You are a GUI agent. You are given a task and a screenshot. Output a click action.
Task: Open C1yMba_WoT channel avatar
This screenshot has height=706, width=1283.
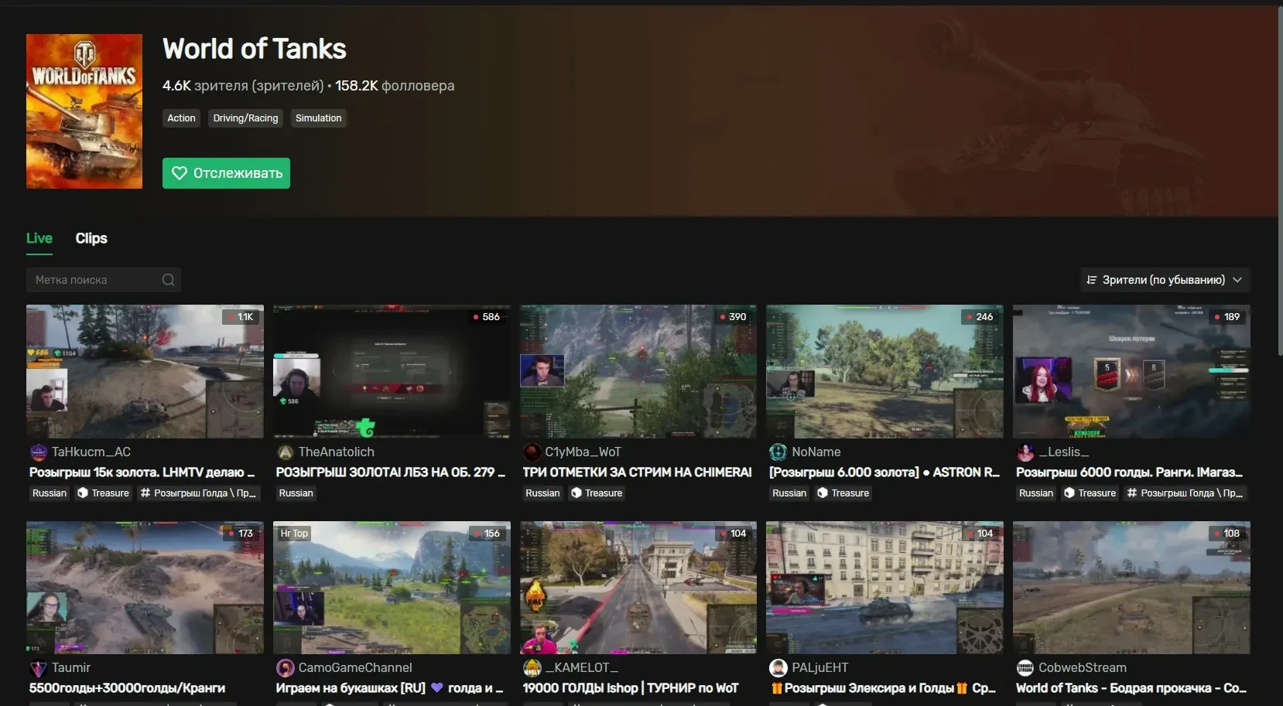[x=532, y=452]
